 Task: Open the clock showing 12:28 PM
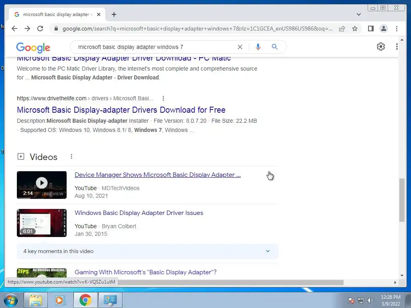(x=391, y=300)
